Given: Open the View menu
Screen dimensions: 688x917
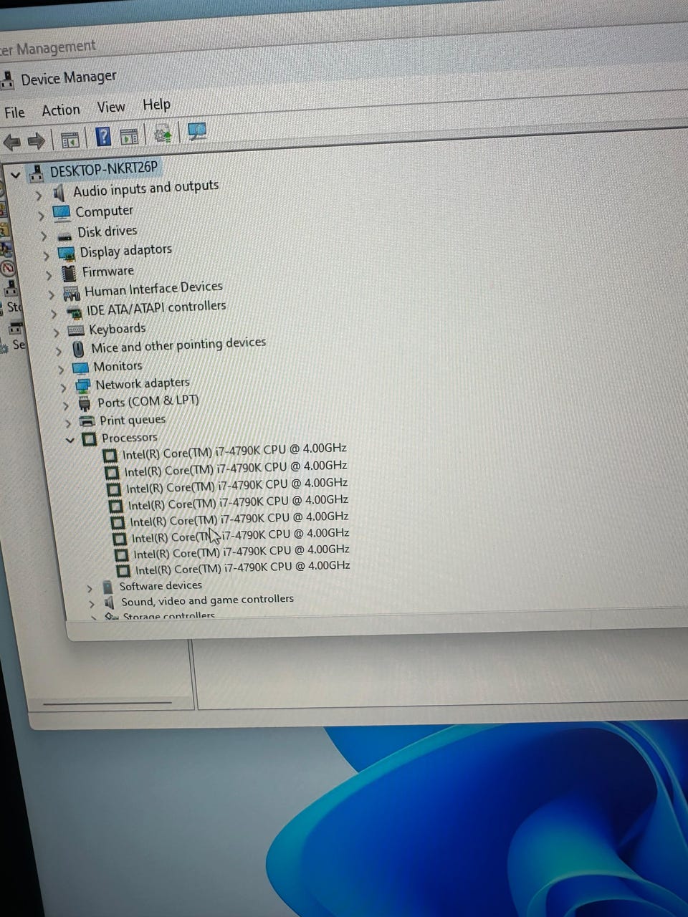Looking at the screenshot, I should [x=111, y=107].
